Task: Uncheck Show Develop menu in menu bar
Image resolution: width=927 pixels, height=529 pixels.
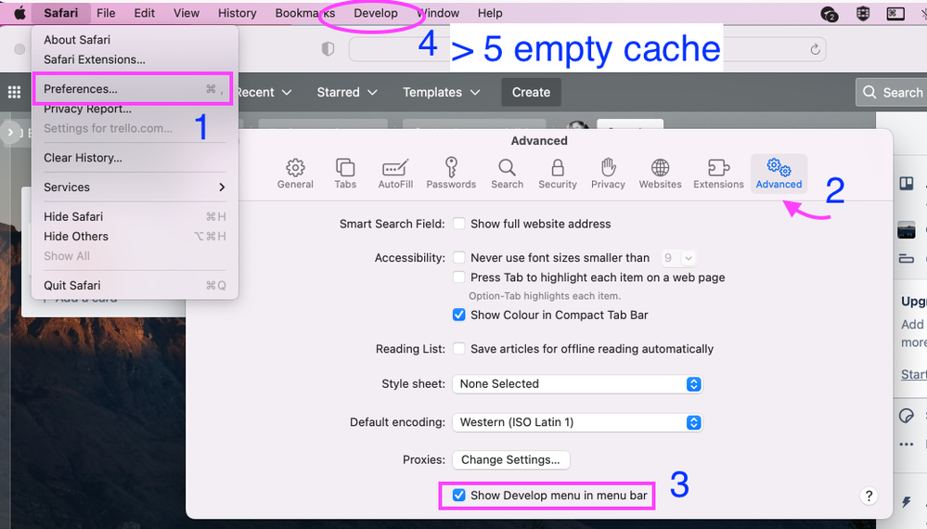Action: point(458,496)
